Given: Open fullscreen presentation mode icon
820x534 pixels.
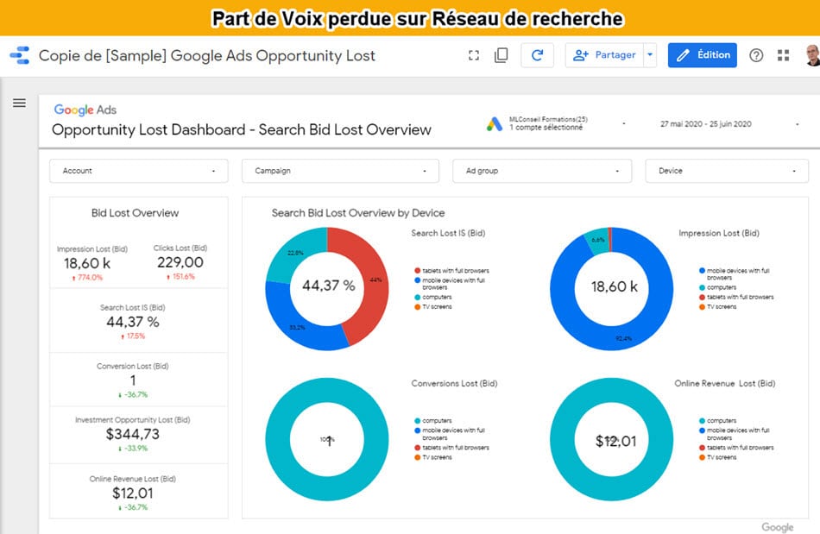Looking at the screenshot, I should point(474,55).
